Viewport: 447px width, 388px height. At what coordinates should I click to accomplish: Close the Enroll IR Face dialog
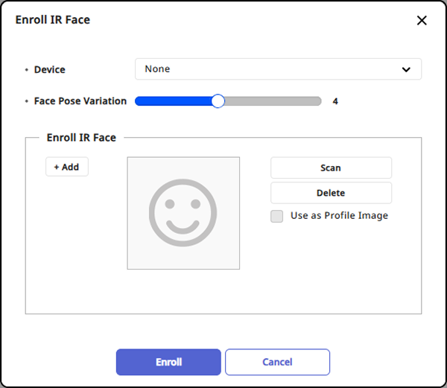[422, 20]
